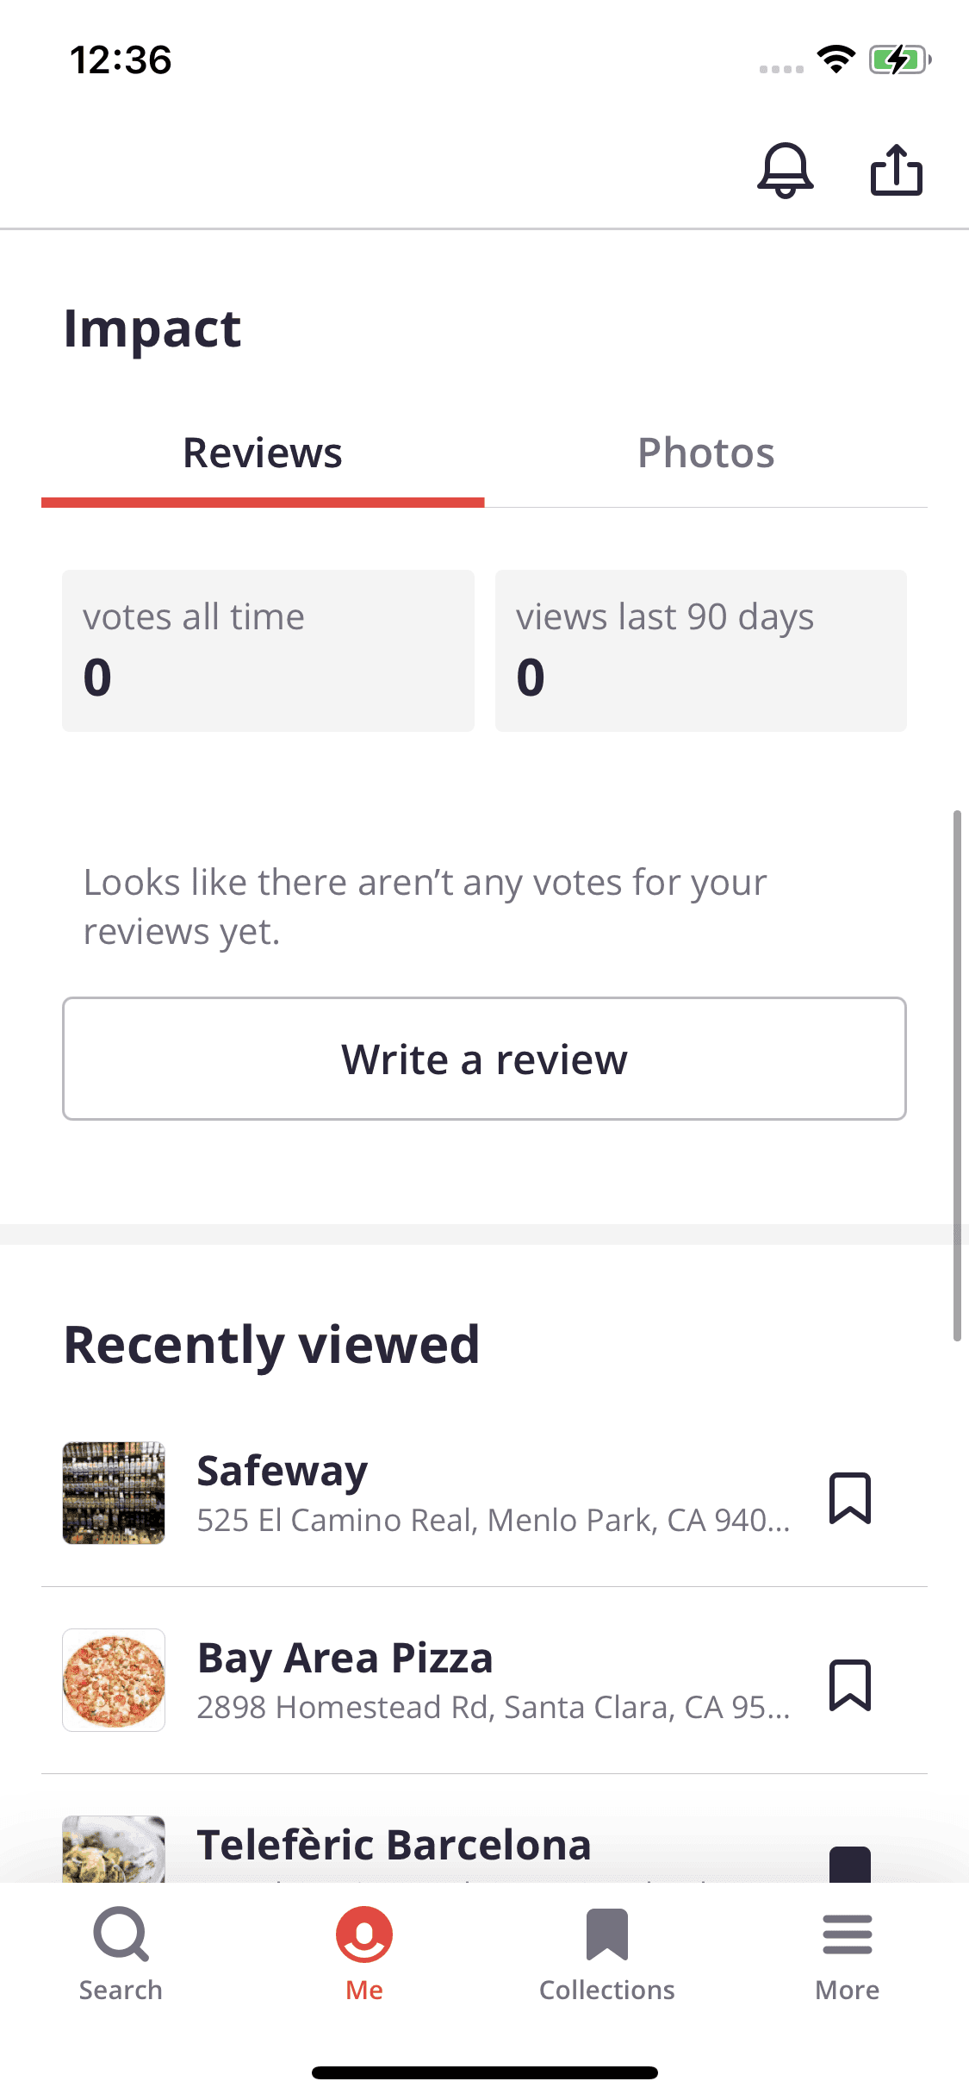
Task: Open the Safeway listing photo
Action: pyautogui.click(x=114, y=1493)
